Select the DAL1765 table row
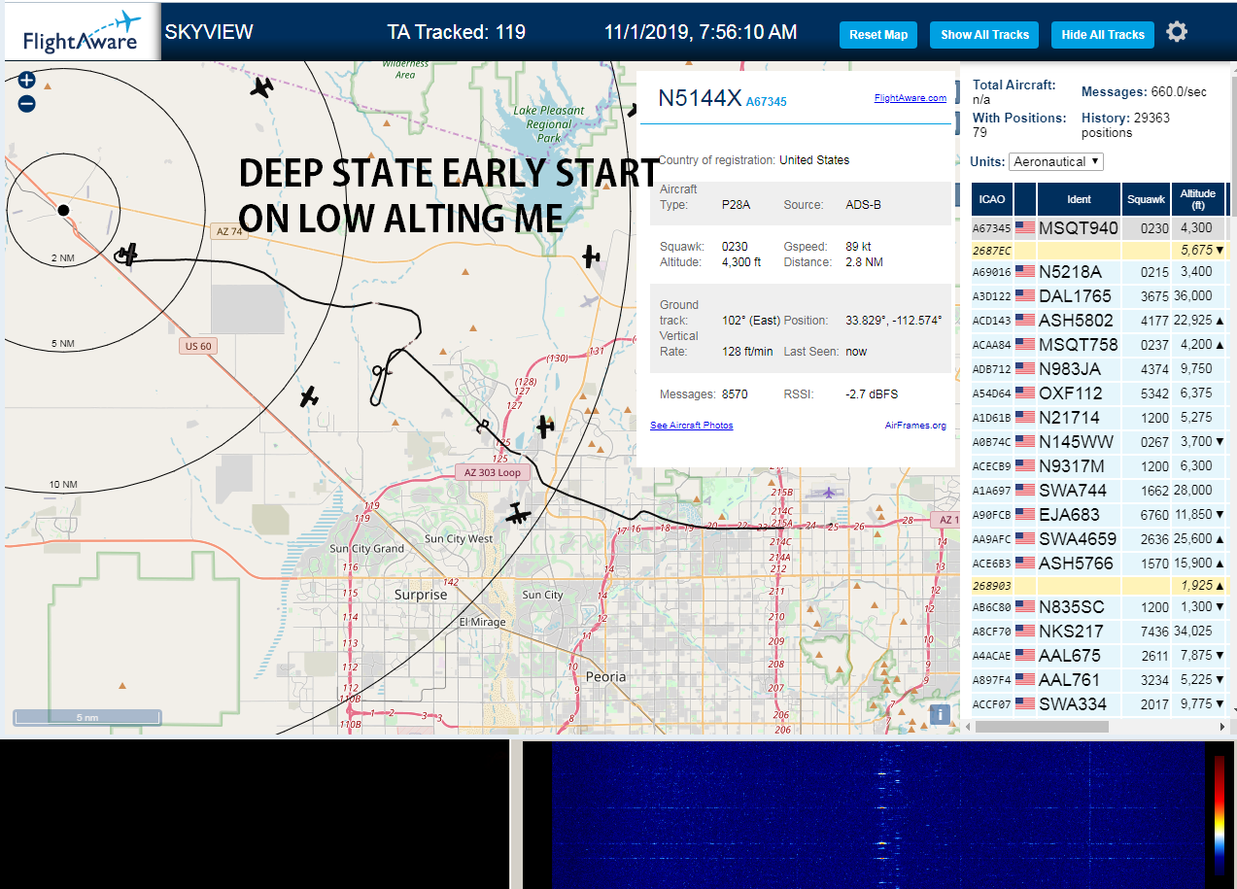 pyautogui.click(x=1099, y=296)
